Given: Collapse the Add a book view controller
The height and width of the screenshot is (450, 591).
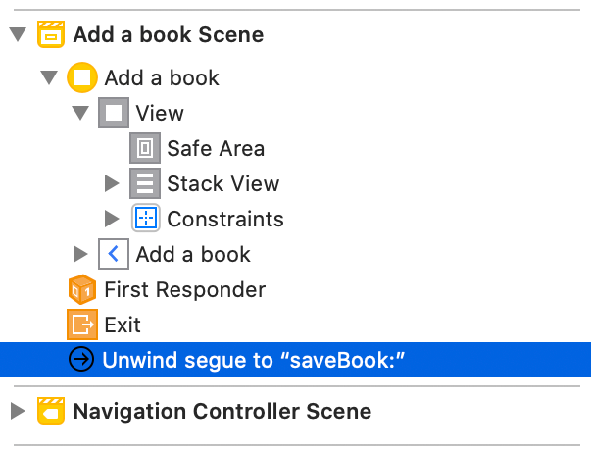Looking at the screenshot, I should (49, 77).
